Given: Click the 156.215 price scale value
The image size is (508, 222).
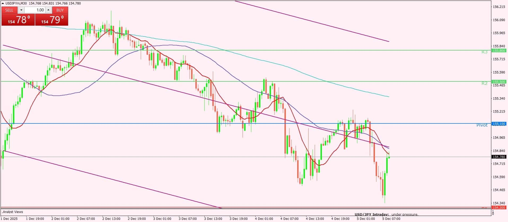Looking at the screenshot, I should (x=499, y=7).
